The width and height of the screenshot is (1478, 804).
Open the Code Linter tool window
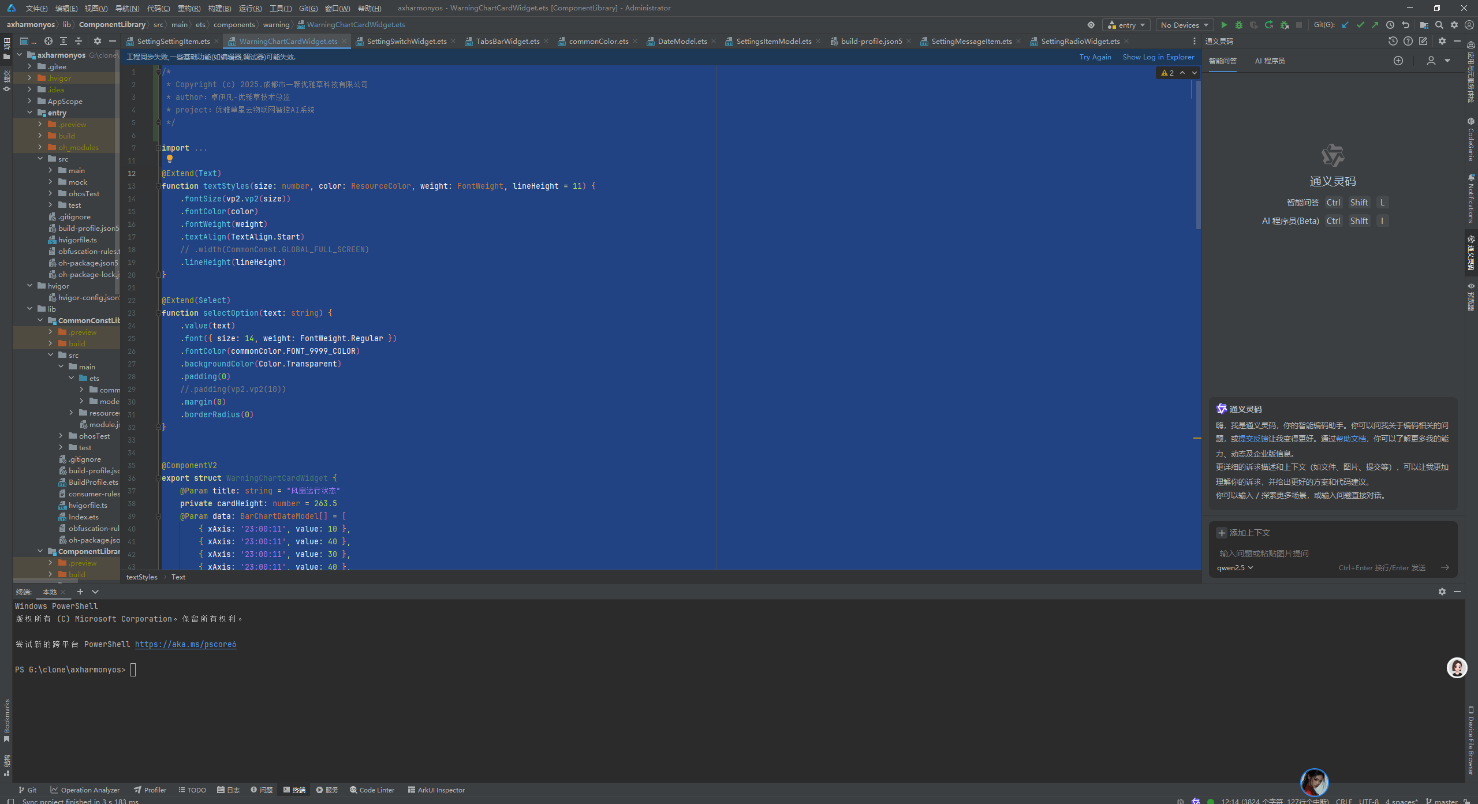(372, 790)
